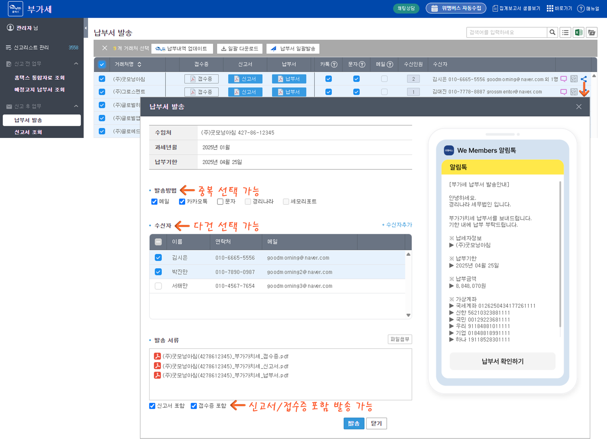Sort by 거래처명 column arrows
Image resolution: width=607 pixels, height=439 pixels.
coord(140,64)
